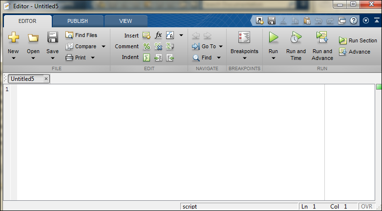Click the Uncomment lines icon

click(x=158, y=46)
